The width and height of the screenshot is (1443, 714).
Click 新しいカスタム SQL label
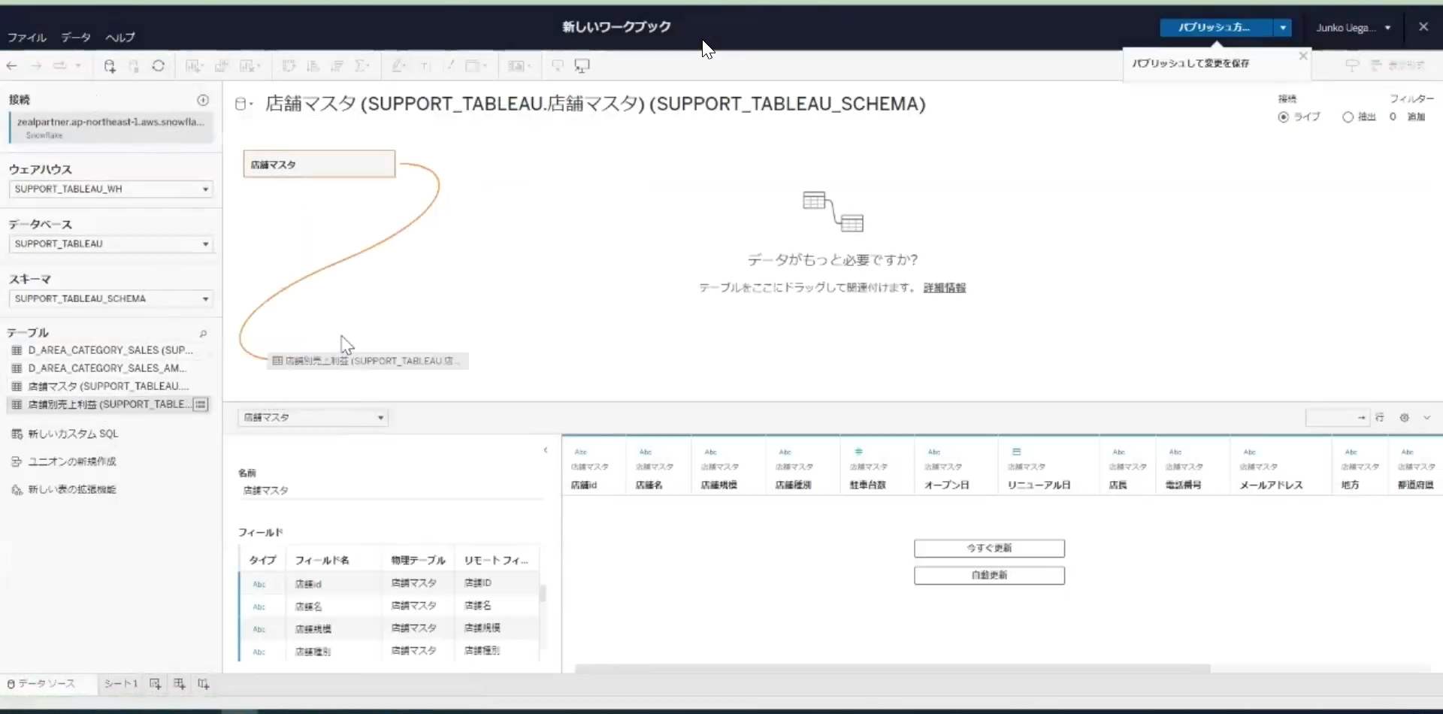pos(73,434)
